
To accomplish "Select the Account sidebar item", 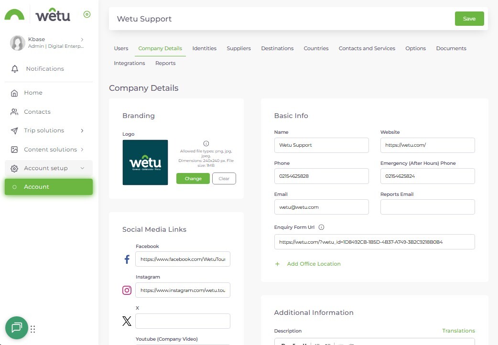I will click(x=49, y=187).
